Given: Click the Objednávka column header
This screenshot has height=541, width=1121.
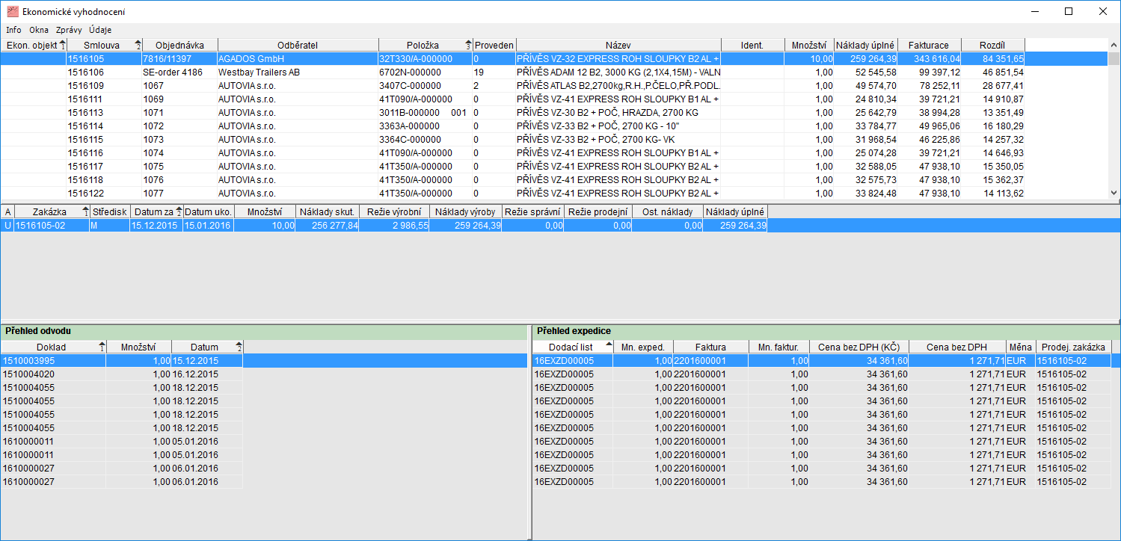Looking at the screenshot, I should pos(179,46).
